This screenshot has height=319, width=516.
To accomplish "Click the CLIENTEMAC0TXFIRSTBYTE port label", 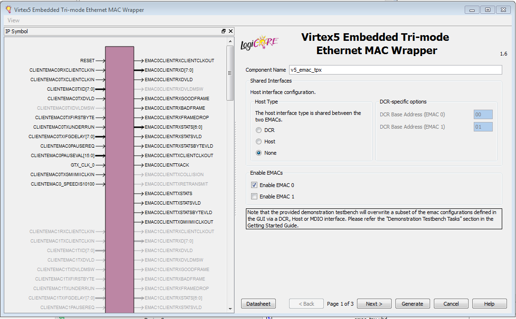I will click(x=65, y=118).
